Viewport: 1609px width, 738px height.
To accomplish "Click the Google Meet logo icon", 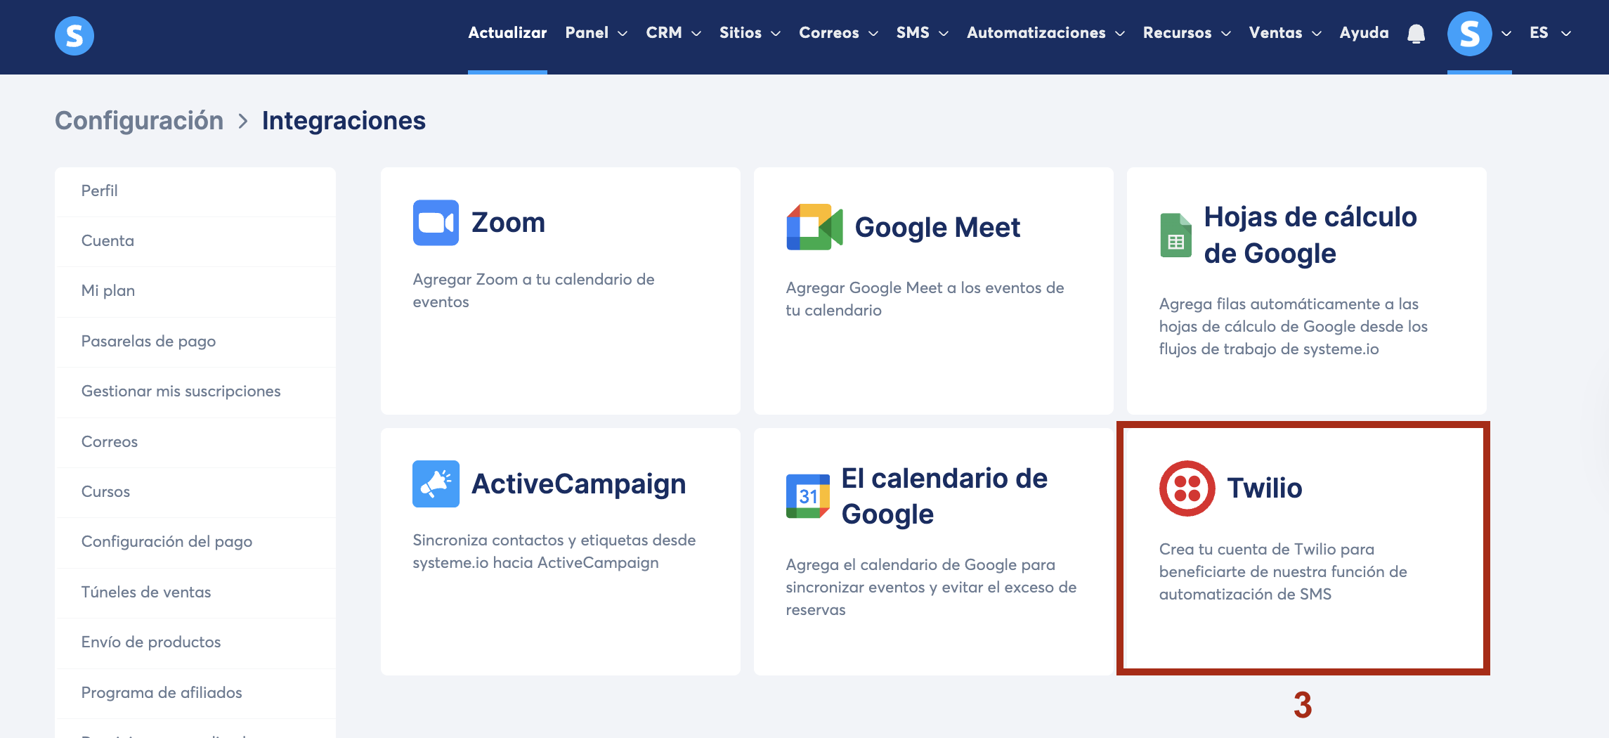I will click(x=814, y=227).
